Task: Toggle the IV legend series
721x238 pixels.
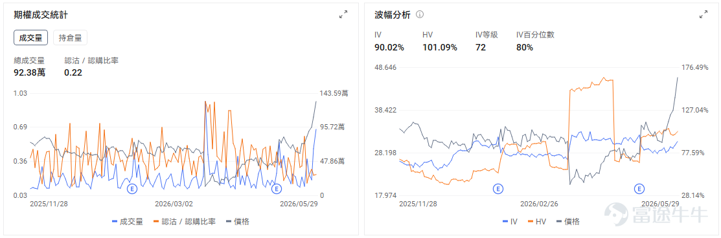Action: click(510, 221)
